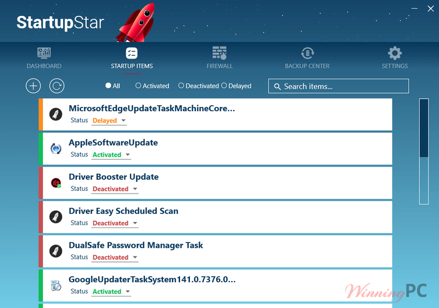Select the AppleSoftwareUpdate item title
The width and height of the screenshot is (439, 308).
tap(114, 142)
